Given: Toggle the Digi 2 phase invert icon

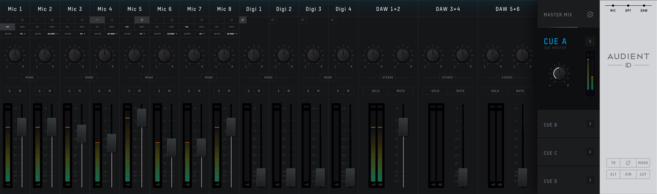Looking at the screenshot, I should coord(273,20).
